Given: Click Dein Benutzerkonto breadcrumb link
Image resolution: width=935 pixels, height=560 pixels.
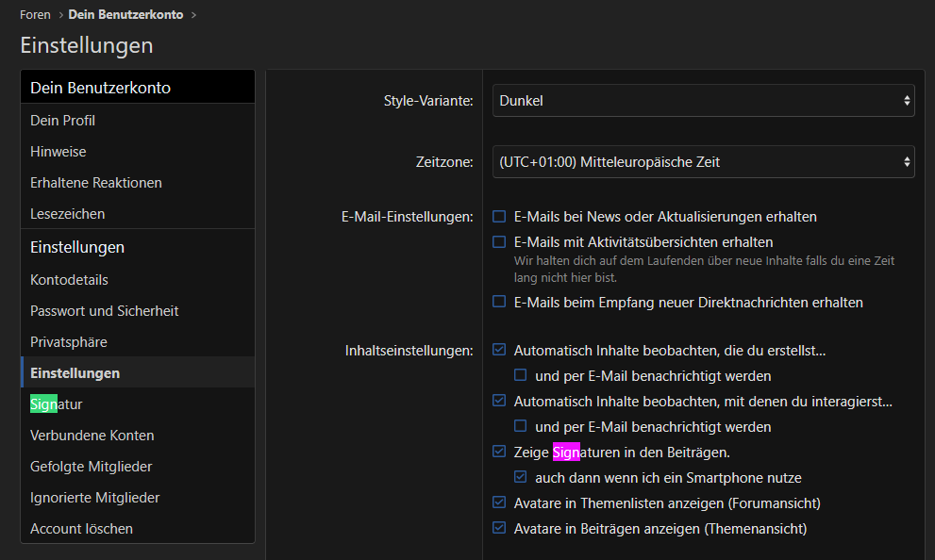Looking at the screenshot, I should tap(125, 15).
